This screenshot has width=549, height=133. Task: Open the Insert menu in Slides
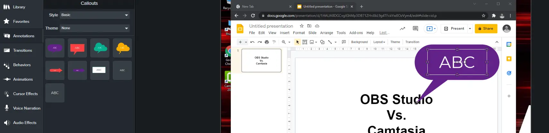[x=284, y=33]
